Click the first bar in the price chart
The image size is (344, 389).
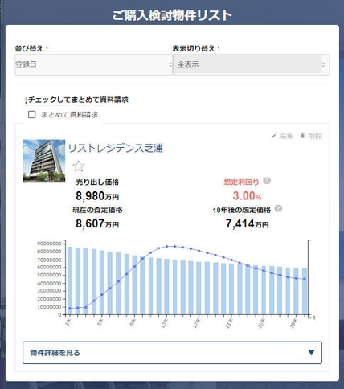pyautogui.click(x=70, y=280)
